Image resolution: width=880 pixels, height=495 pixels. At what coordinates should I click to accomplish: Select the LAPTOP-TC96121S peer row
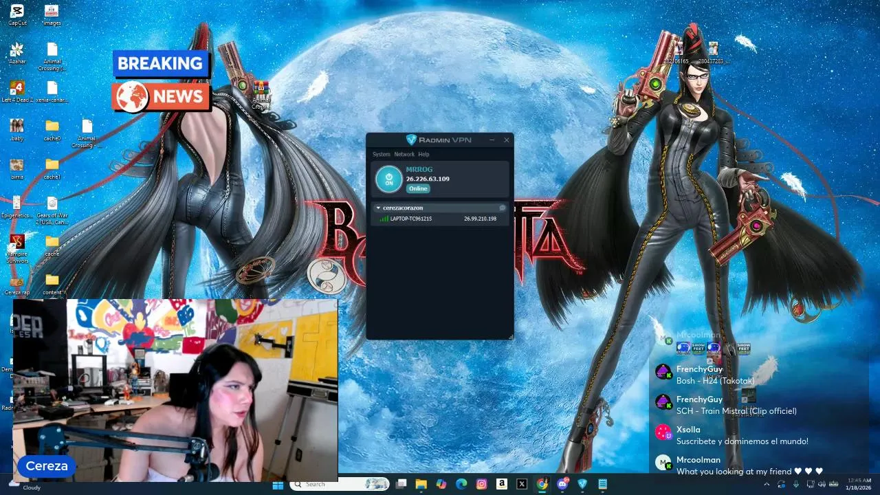pos(440,219)
